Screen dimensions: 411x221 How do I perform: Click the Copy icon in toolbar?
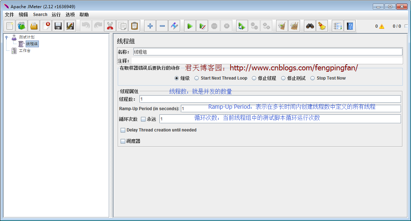pos(122,26)
